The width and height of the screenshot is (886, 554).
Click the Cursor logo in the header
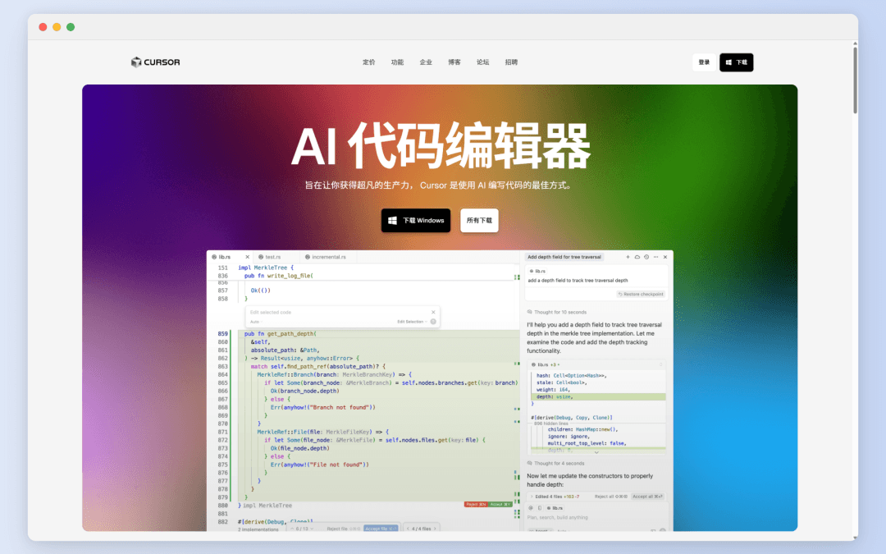155,62
